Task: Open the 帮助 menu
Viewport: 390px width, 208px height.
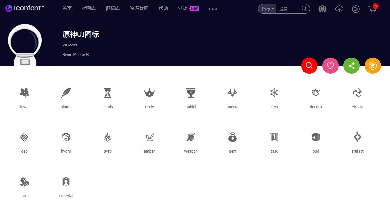Action: click(x=163, y=9)
